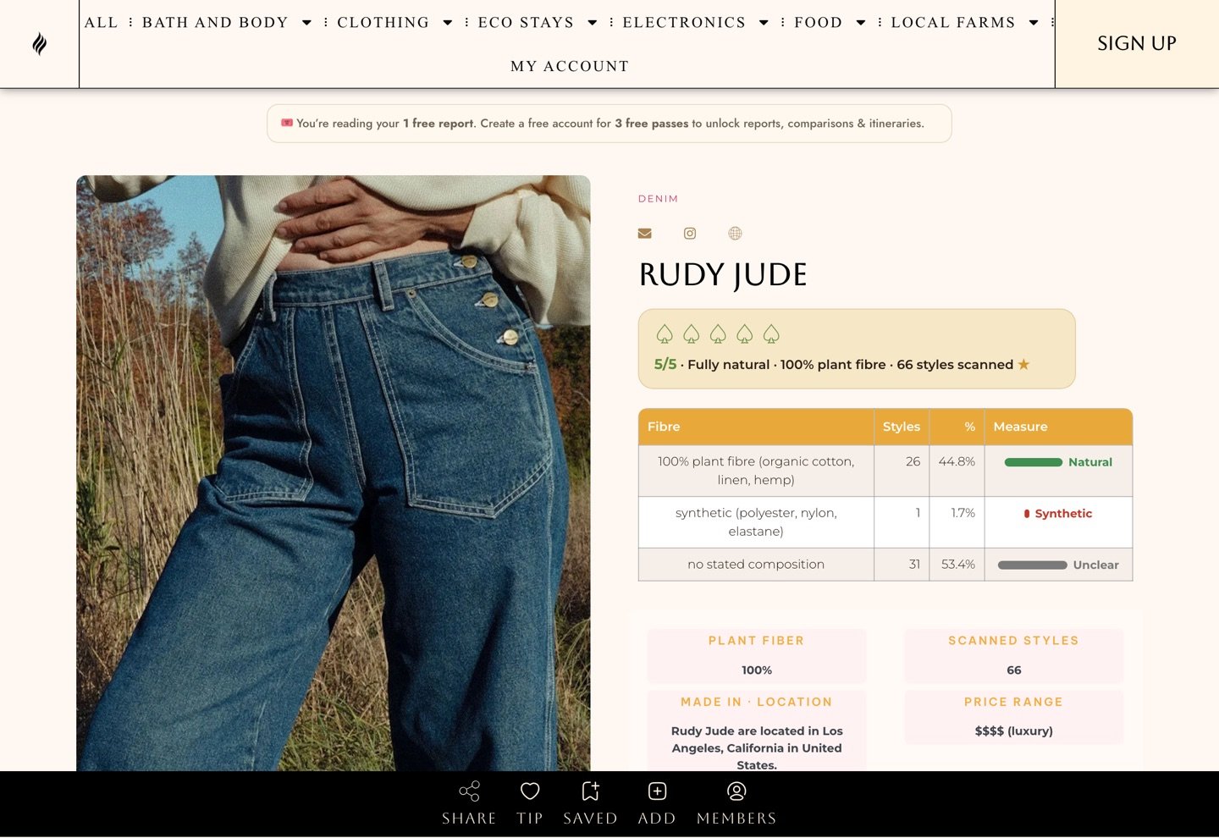This screenshot has height=838, width=1219.
Task: Select the ALL menu item
Action: pyautogui.click(x=102, y=23)
